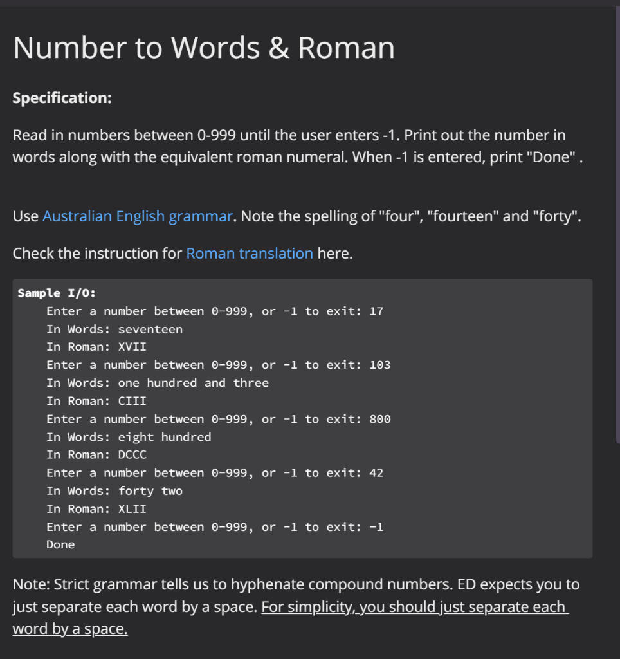The height and width of the screenshot is (659, 620).
Task: Click the 'Specification:' label
Action: click(x=62, y=98)
